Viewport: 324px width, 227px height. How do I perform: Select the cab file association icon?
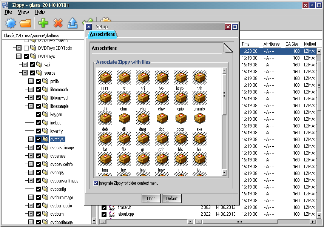click(x=199, y=78)
